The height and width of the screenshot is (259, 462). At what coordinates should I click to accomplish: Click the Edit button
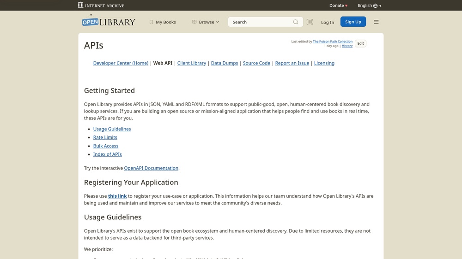click(x=360, y=43)
